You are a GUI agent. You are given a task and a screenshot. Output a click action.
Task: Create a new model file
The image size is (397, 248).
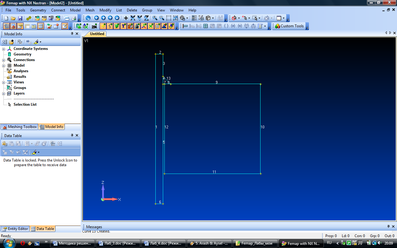(x=7, y=18)
